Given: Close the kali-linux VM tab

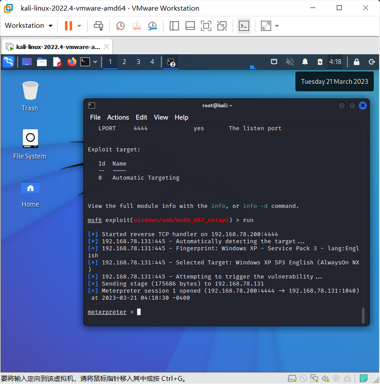Looking at the screenshot, I should point(106,46).
